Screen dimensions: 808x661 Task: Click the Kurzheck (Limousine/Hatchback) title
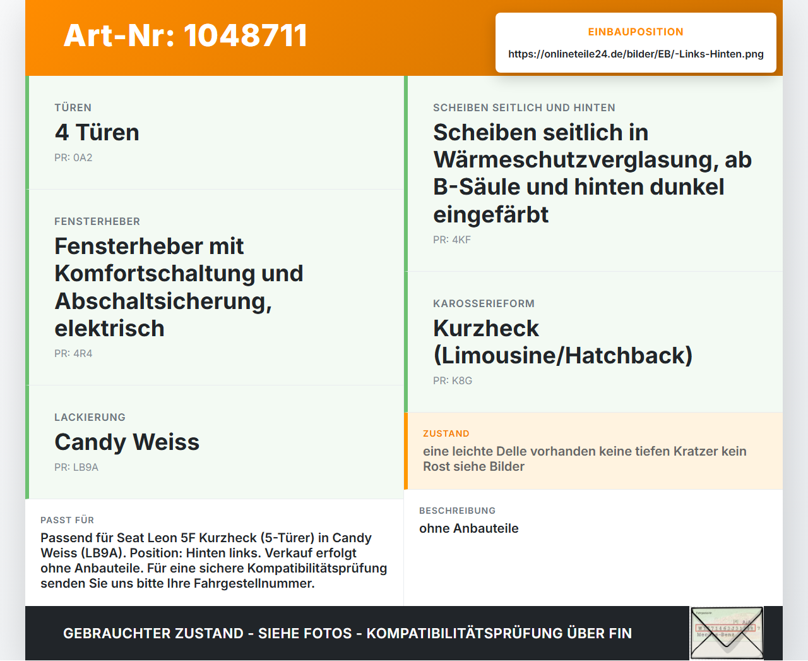click(562, 342)
